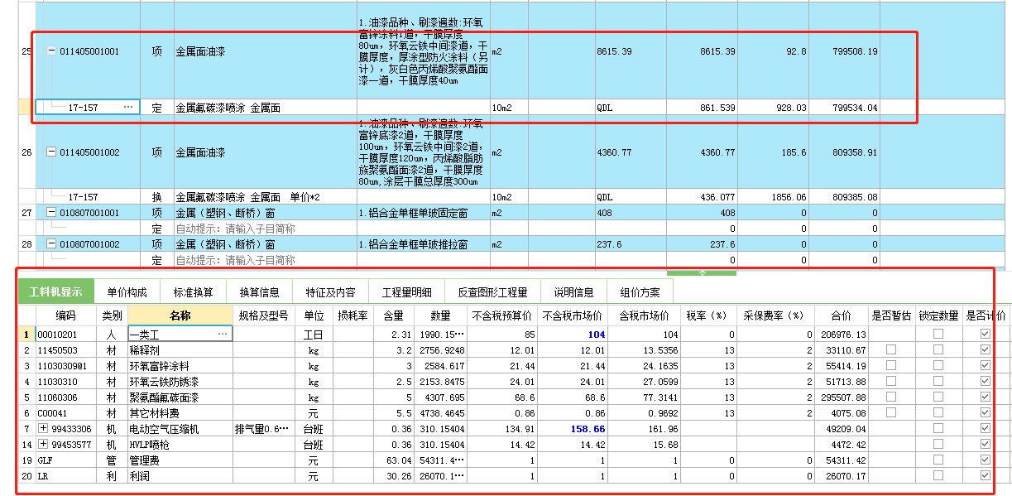
Task: Open the ellipsis button in the 17-157 code cell
Action: tap(128, 108)
